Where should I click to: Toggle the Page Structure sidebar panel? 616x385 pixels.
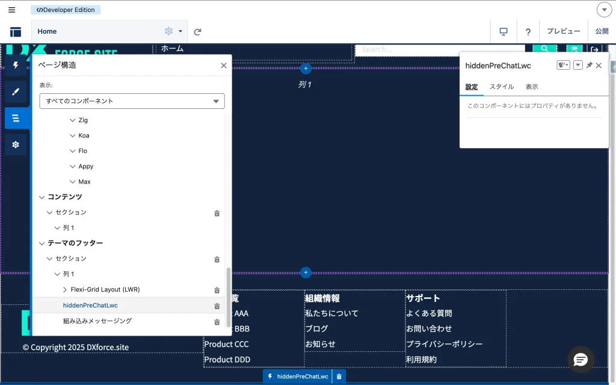(x=16, y=118)
